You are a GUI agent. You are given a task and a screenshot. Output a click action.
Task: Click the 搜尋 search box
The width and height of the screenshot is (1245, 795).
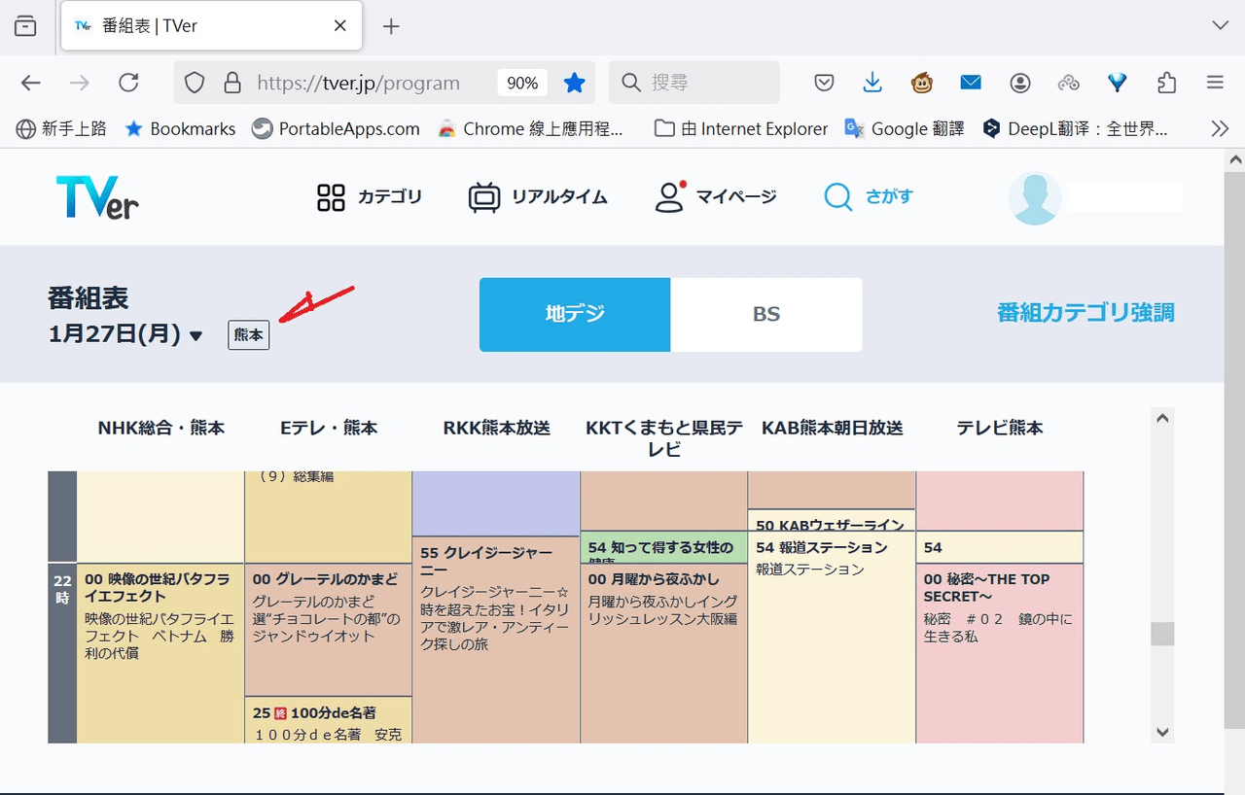[694, 83]
